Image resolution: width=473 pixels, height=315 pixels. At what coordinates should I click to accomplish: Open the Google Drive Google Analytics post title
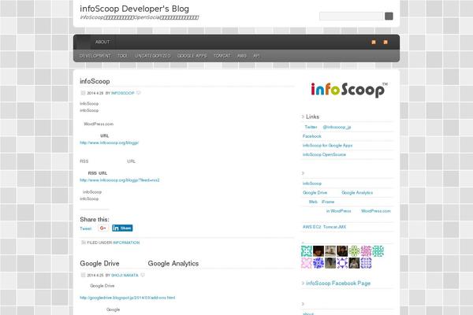pyautogui.click(x=139, y=264)
